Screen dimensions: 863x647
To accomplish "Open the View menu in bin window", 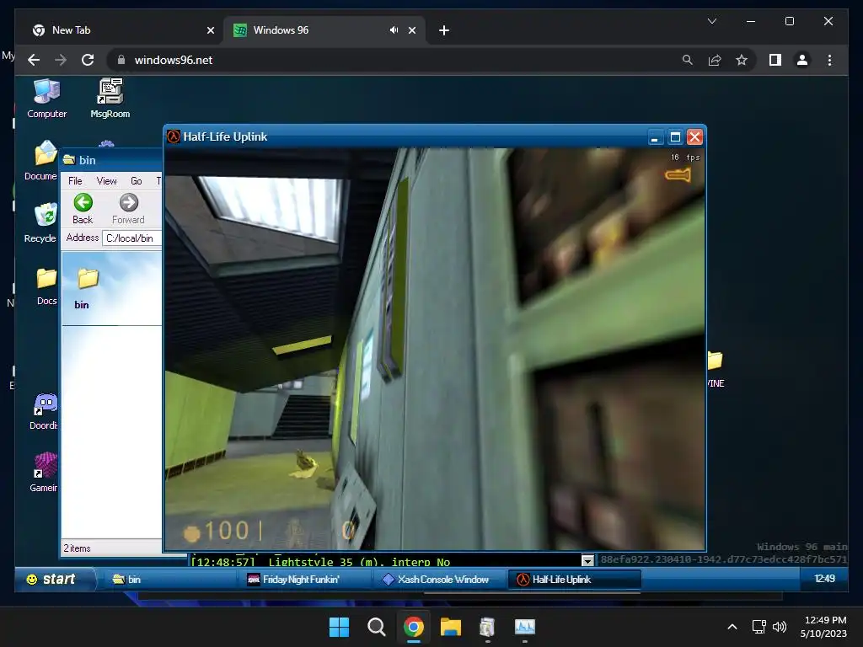I will click(106, 181).
